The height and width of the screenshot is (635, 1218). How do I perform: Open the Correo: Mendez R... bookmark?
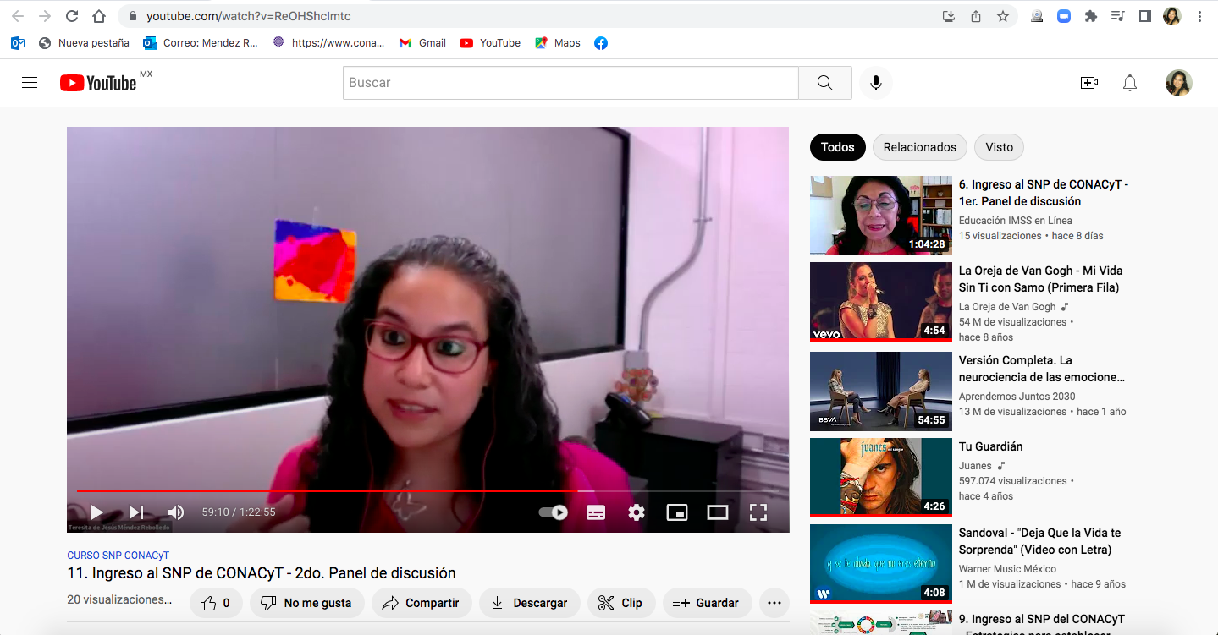(x=201, y=42)
